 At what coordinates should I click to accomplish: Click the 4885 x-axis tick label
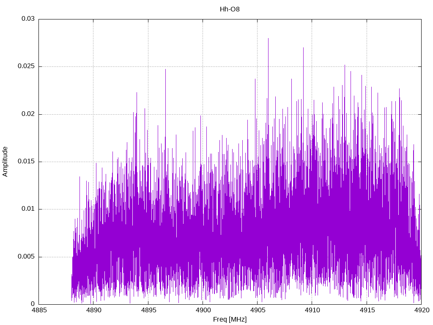click(x=39, y=310)
